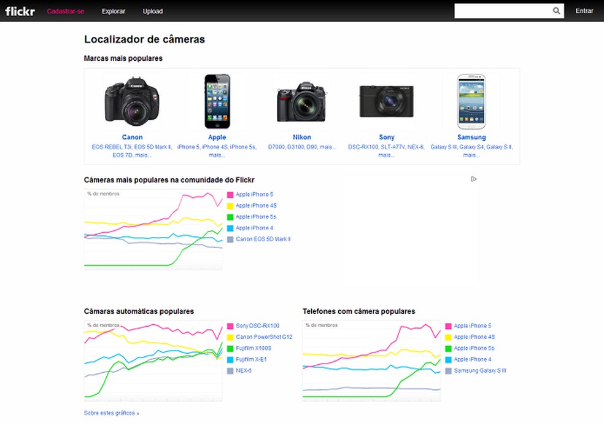Open the Samsung phone thumbnail
604x425 pixels.
[x=471, y=102]
